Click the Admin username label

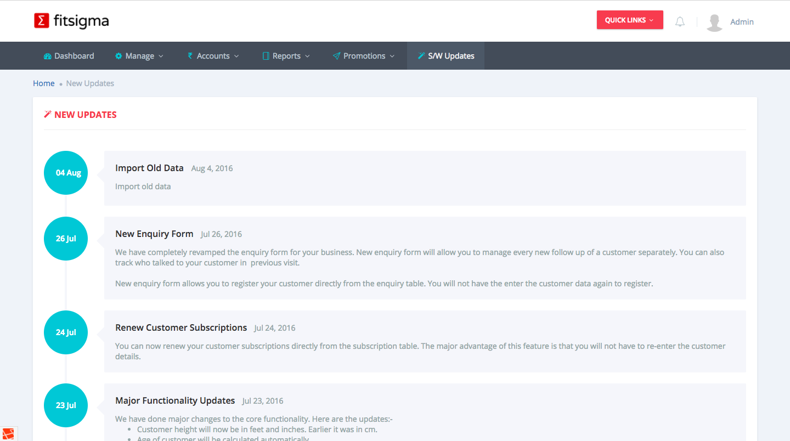742,22
